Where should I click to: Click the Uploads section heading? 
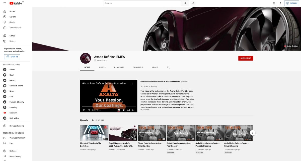click(84, 120)
